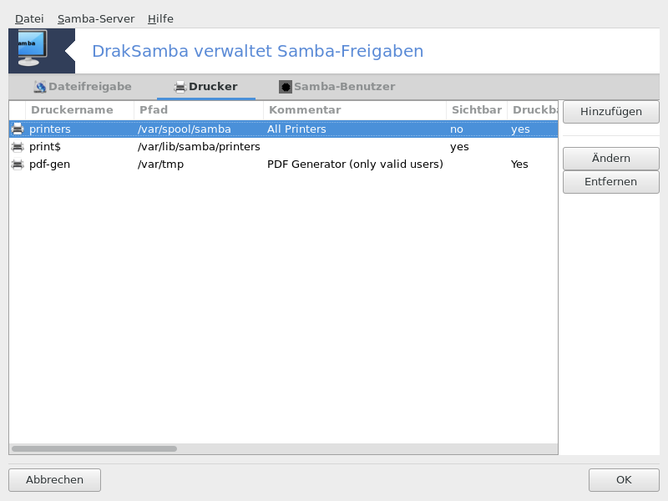
Task: Click the horizontal scrollbar thumb of the printer list
Action: 94,448
